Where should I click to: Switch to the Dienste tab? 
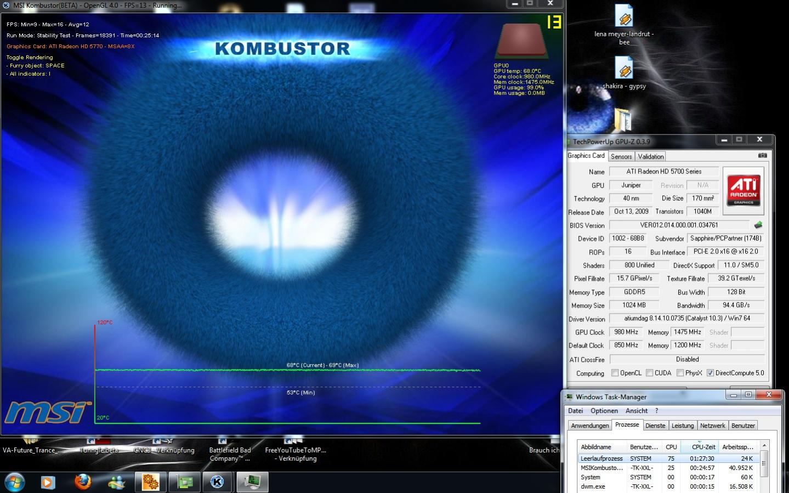[x=655, y=426]
